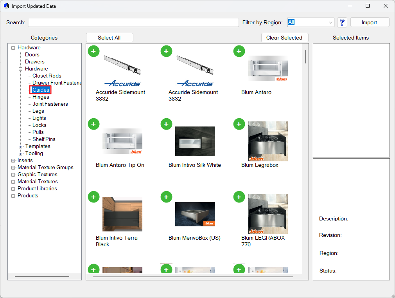Click the Blum Intivo Silk White label

pos(195,165)
